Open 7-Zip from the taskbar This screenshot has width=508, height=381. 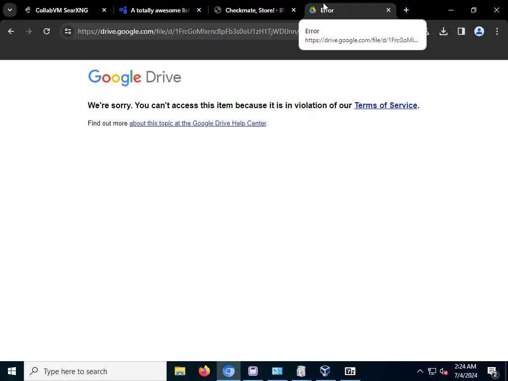coord(350,371)
